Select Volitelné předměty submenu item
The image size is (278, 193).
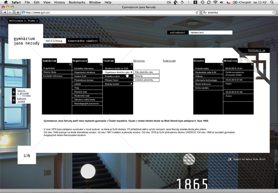(x=146, y=80)
